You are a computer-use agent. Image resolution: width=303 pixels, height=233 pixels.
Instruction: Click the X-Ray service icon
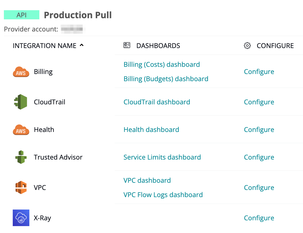click(x=21, y=218)
